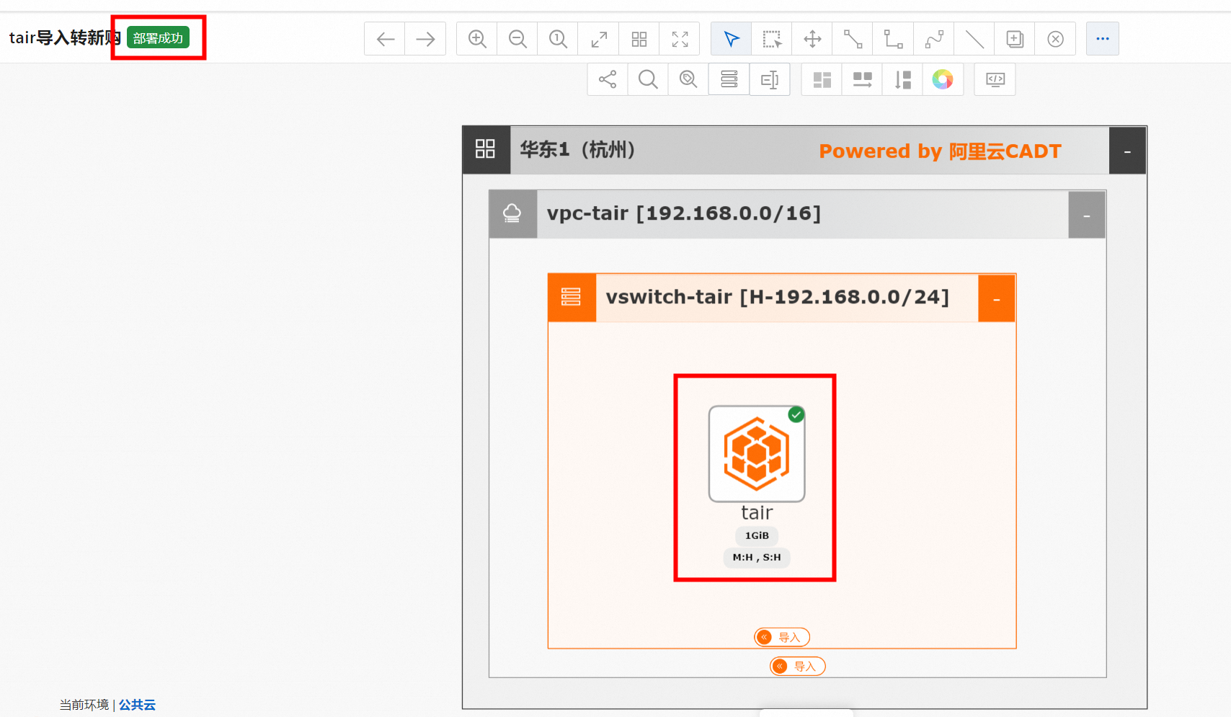
Task: Collapse the vswitch-tair container
Action: tap(997, 298)
